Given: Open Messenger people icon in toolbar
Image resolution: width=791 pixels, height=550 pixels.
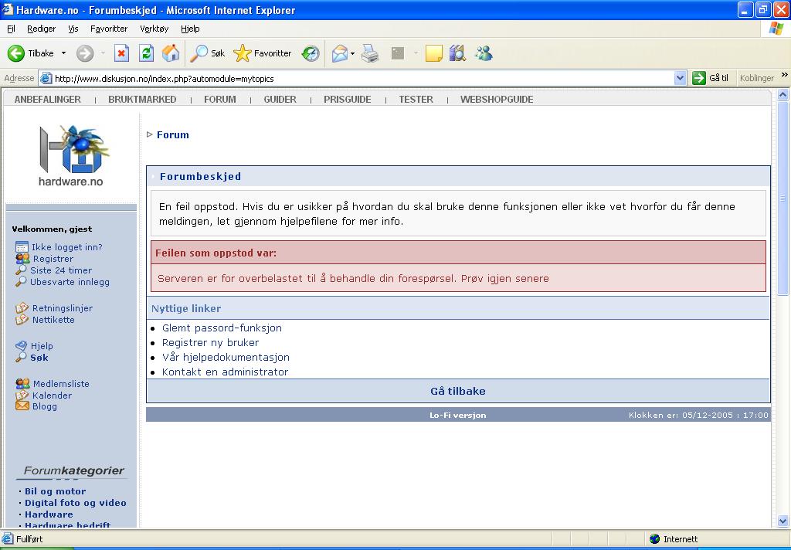Looking at the screenshot, I should click(484, 53).
